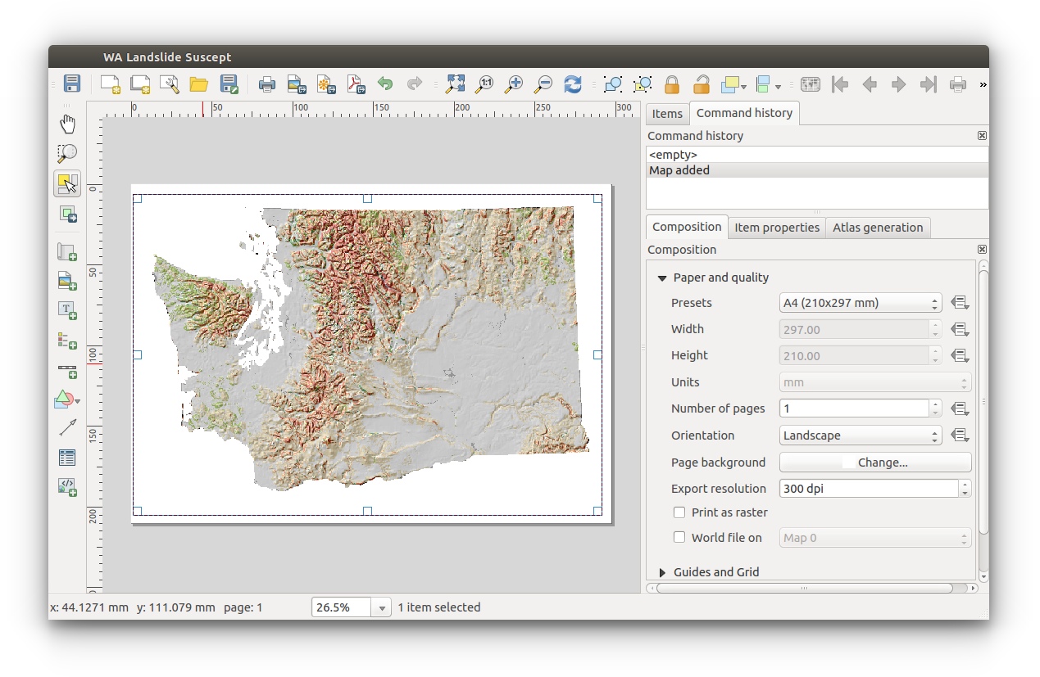Toggle the Lock selected items icon
Screen dimensions: 1040x677
pyautogui.click(x=671, y=83)
